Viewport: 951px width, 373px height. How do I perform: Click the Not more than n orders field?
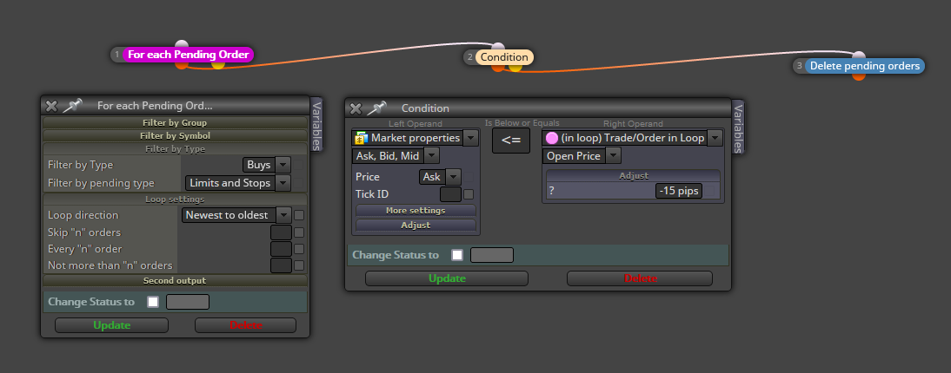coord(282,265)
